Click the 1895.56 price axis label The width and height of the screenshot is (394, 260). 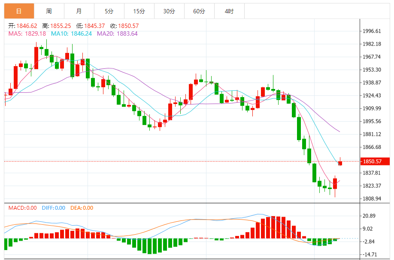click(x=372, y=121)
